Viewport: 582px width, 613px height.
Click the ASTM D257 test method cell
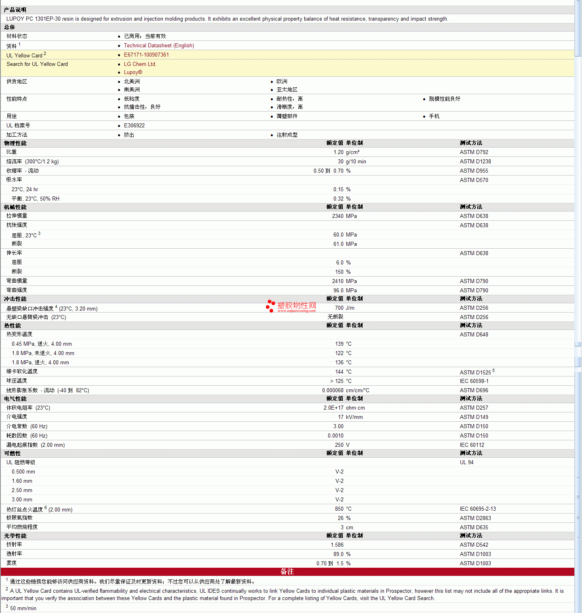pyautogui.click(x=474, y=408)
